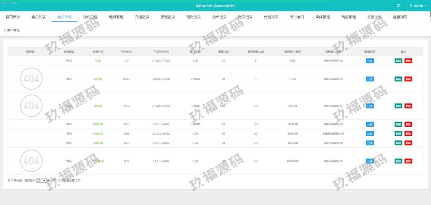
Task: Click the red 删除 button for VIP2
Action: coord(408,106)
